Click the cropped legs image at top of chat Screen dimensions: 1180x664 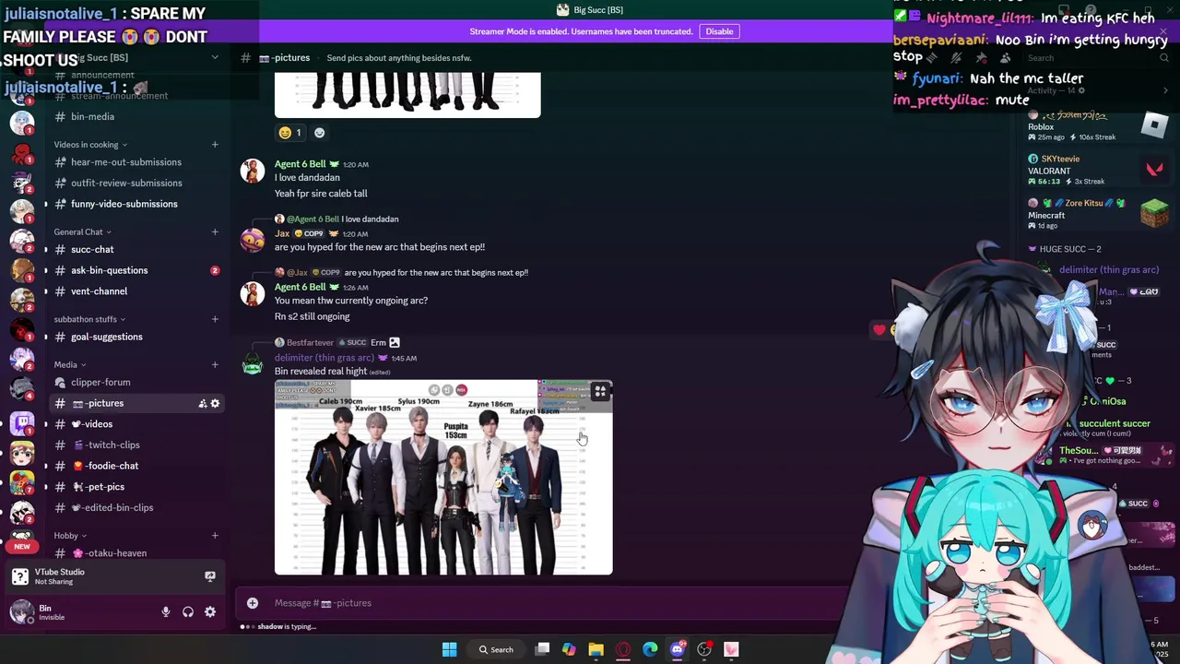(407, 95)
